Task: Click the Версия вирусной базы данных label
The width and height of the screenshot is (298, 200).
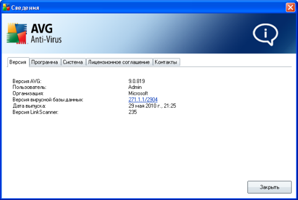Action: coord(48,100)
